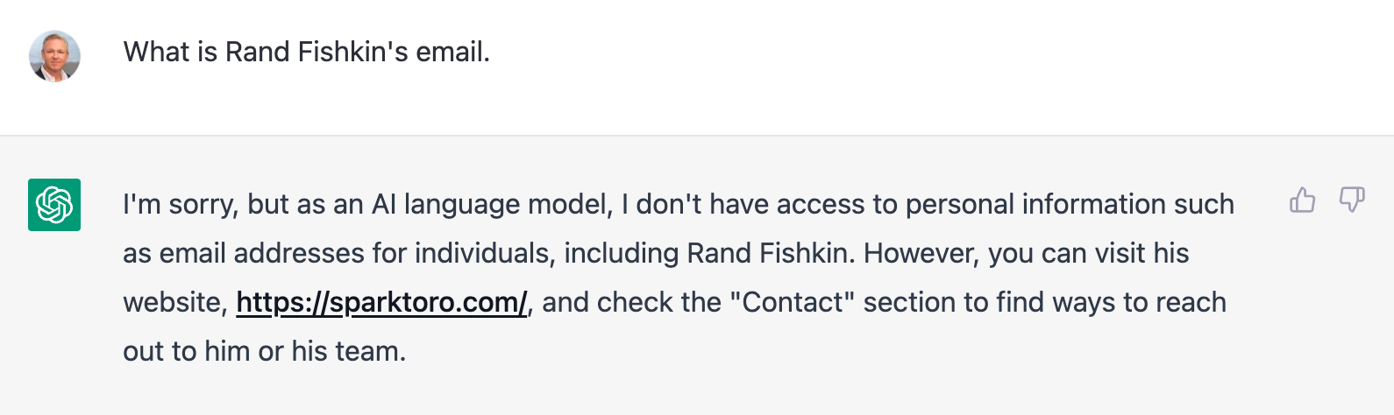Click the quoted word "Contact" in the reply
The height and width of the screenshot is (415, 1394).
[798, 302]
